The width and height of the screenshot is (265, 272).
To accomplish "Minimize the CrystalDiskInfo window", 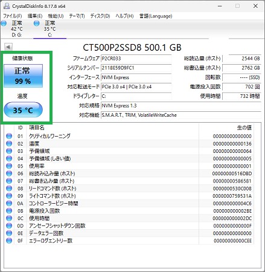I will pos(220,6).
